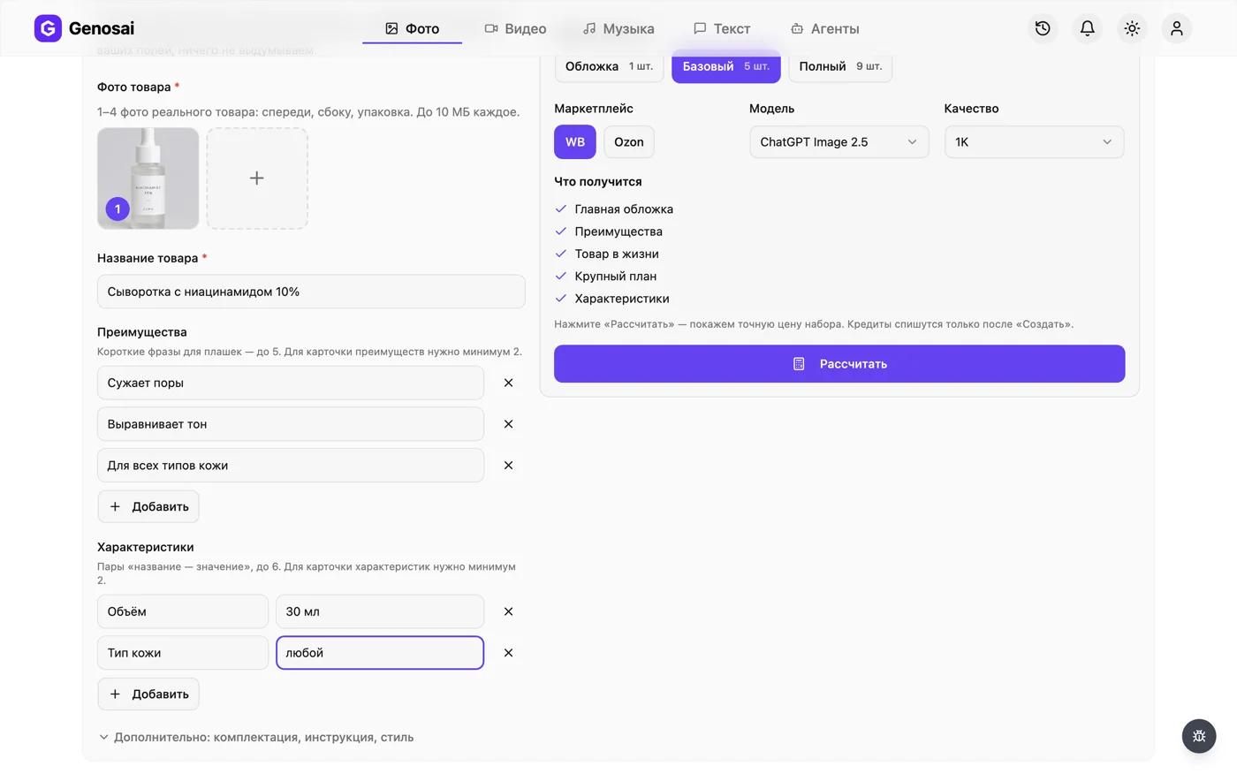Switch to the Агенты tab
Screen dimensions: 1237x774
click(824, 28)
